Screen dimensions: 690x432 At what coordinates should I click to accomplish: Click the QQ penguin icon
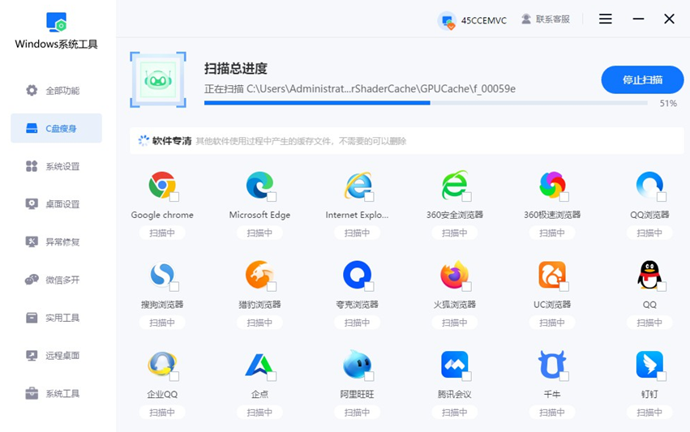coord(649,275)
